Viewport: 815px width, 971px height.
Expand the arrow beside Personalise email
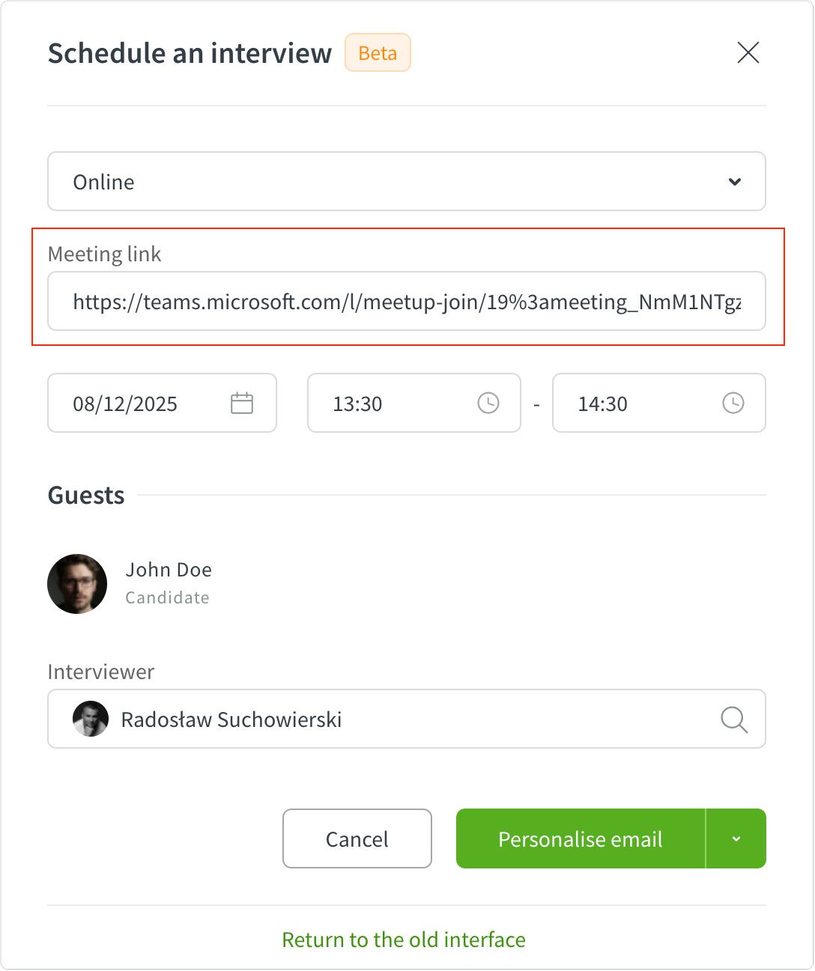(736, 839)
